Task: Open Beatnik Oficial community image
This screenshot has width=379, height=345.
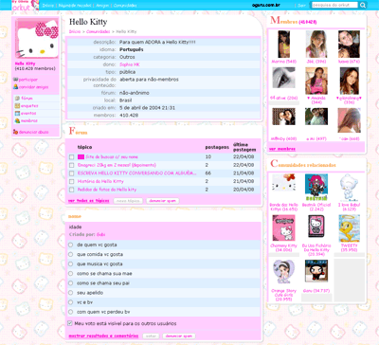Action: (316, 188)
